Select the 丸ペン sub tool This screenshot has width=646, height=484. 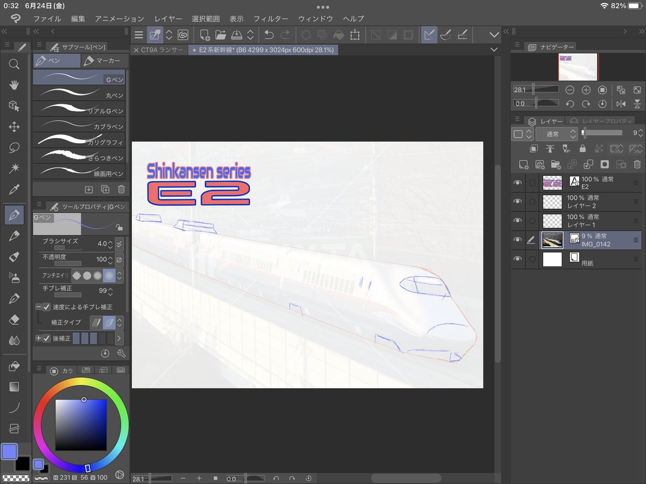click(79, 92)
